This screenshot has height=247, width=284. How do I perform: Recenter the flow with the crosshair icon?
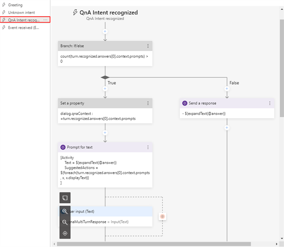[x=65, y=234]
